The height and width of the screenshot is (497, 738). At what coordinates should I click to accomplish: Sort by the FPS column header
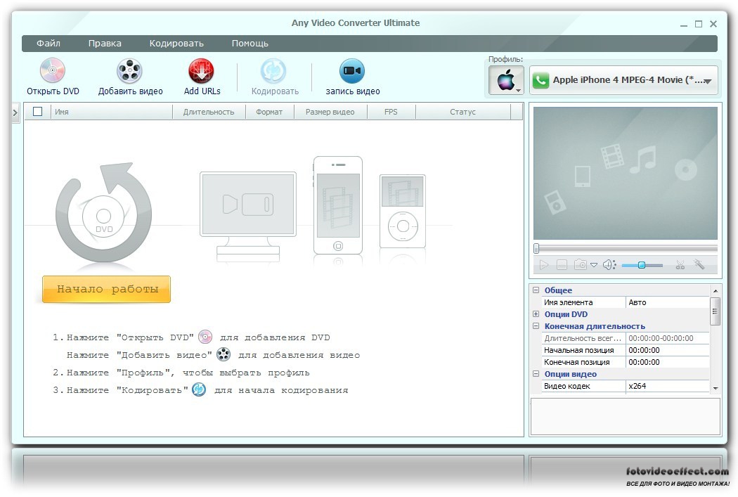(391, 112)
